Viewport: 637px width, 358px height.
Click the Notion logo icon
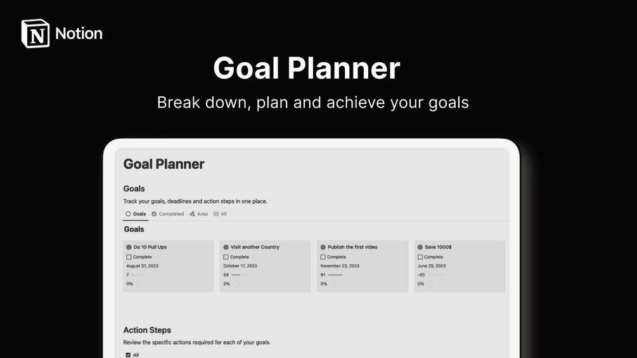[35, 34]
